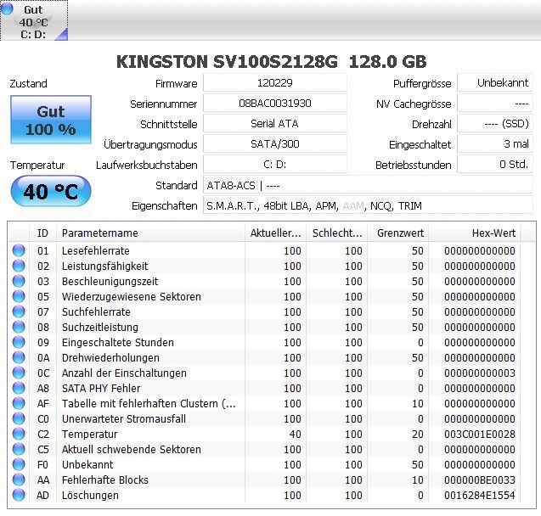The width and height of the screenshot is (541, 516).
Task: Click the KINGSTON SV100S2128G drive title
Action: [271, 62]
